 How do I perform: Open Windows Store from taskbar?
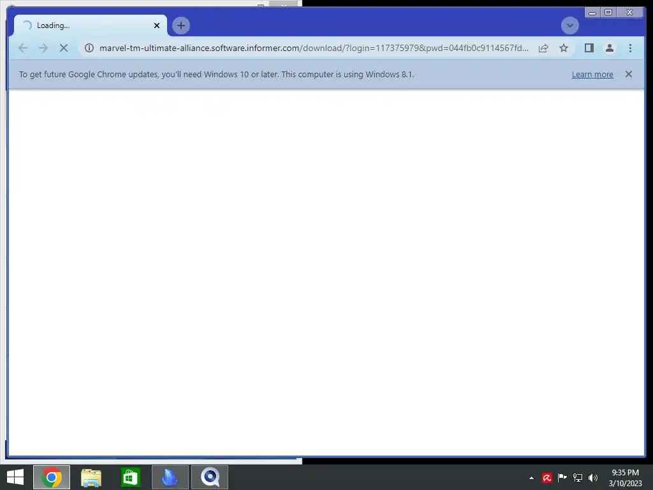pos(130,477)
